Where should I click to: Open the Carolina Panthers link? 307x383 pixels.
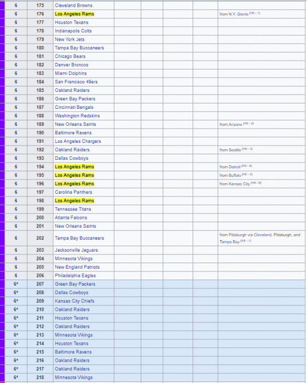tap(73, 192)
